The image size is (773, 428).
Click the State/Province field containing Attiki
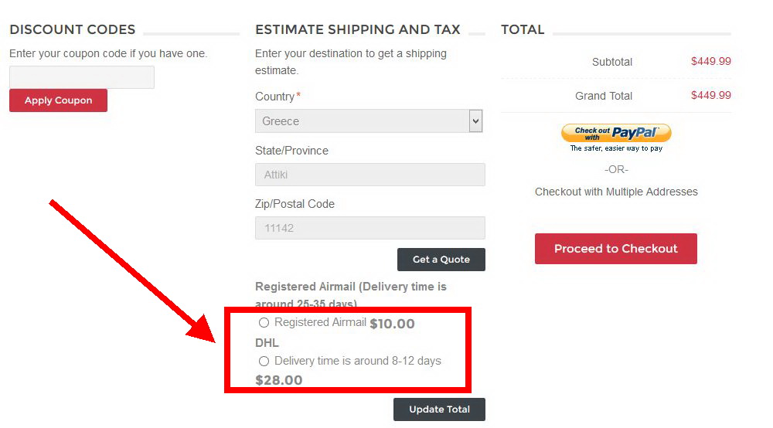(369, 175)
